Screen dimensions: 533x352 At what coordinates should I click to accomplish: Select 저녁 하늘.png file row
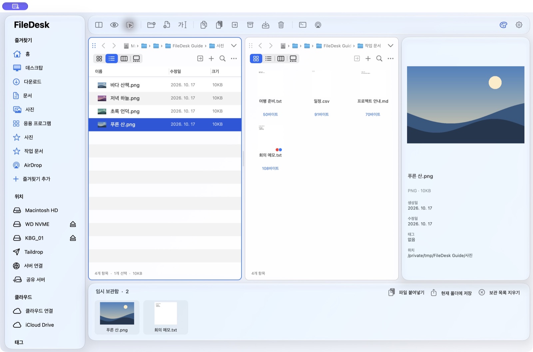click(165, 98)
